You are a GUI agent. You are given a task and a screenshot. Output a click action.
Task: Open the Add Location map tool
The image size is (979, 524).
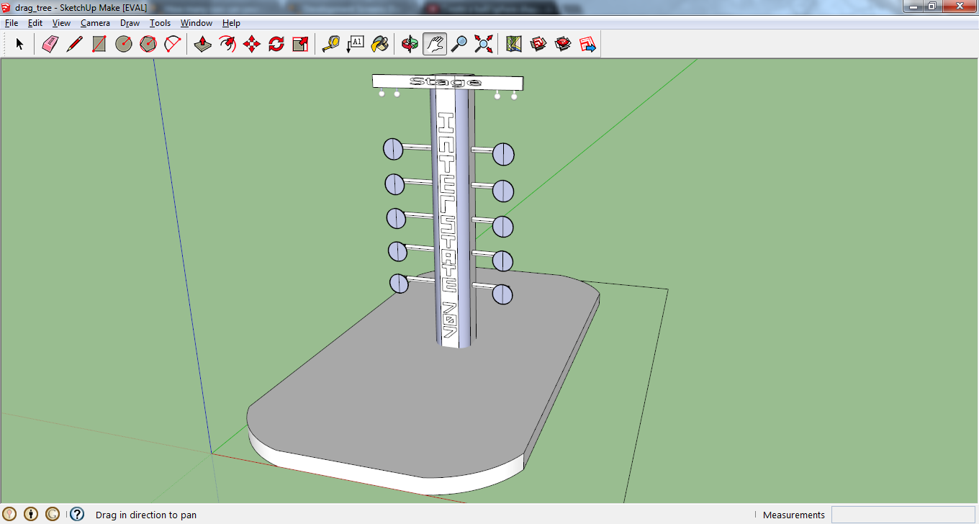click(x=514, y=44)
